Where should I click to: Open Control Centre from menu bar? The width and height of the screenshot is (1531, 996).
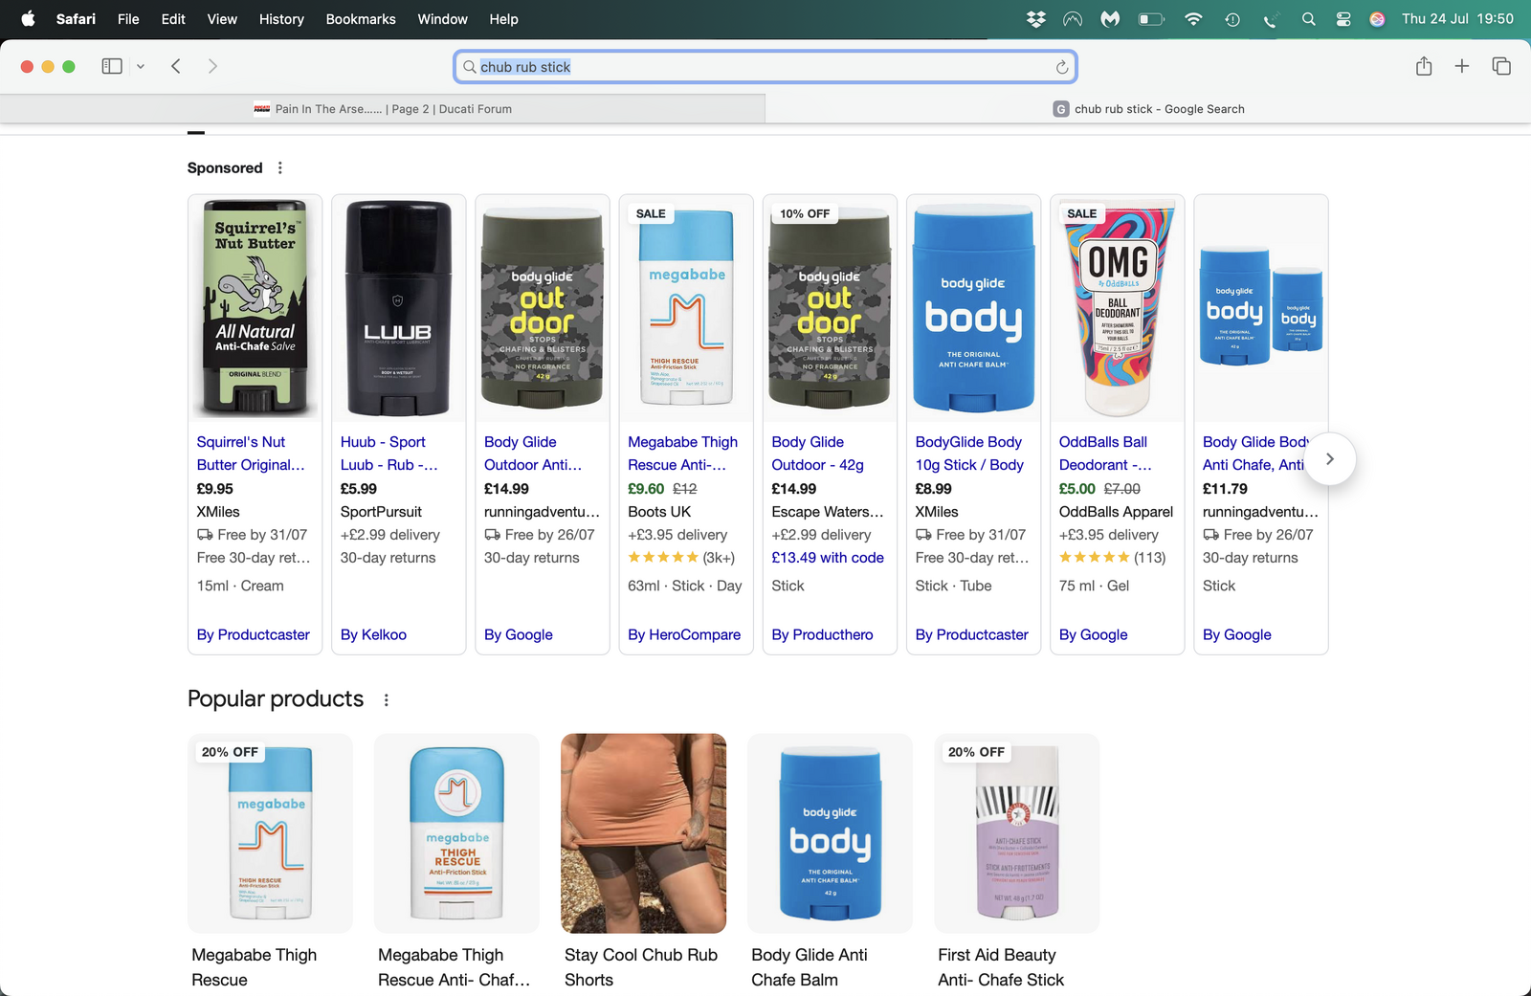[x=1343, y=19]
